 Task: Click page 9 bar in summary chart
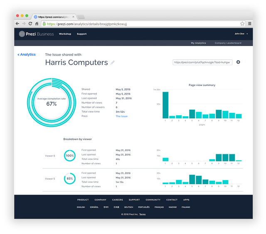[x=219, y=114]
